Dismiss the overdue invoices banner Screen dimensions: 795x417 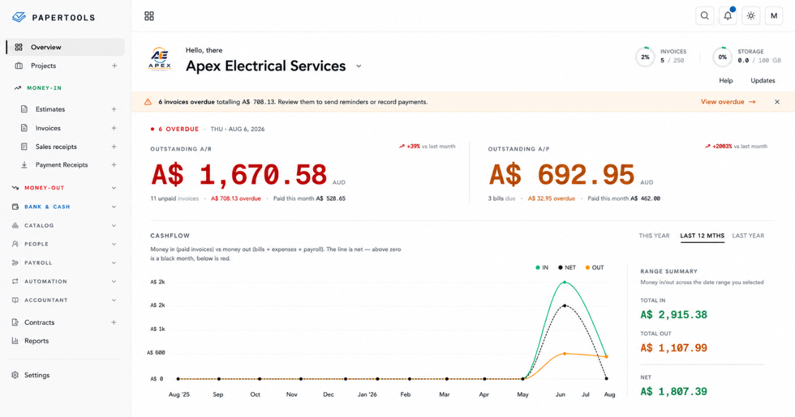pyautogui.click(x=777, y=102)
